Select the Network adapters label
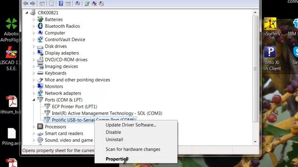Image resolution: width=298 pixels, height=167 pixels. 63,93
